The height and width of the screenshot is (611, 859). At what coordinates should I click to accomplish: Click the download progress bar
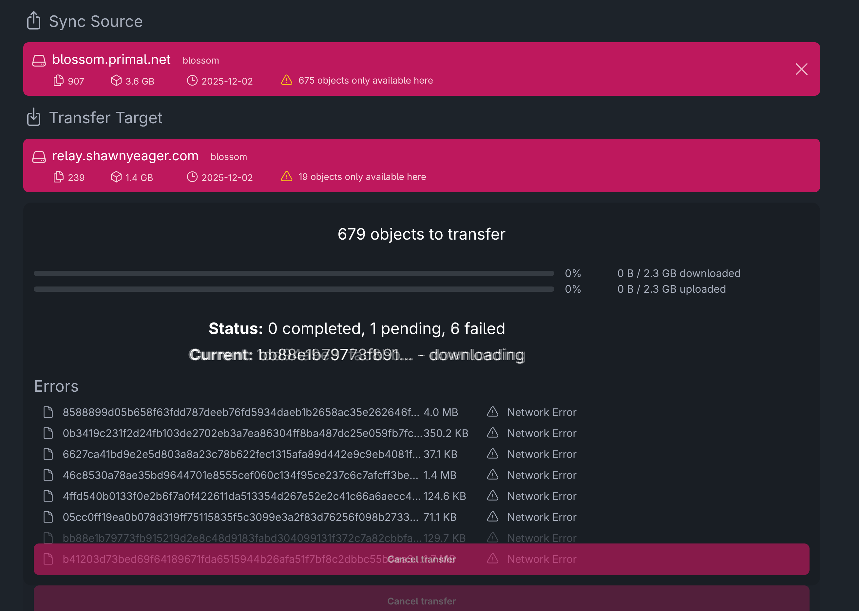tap(294, 273)
